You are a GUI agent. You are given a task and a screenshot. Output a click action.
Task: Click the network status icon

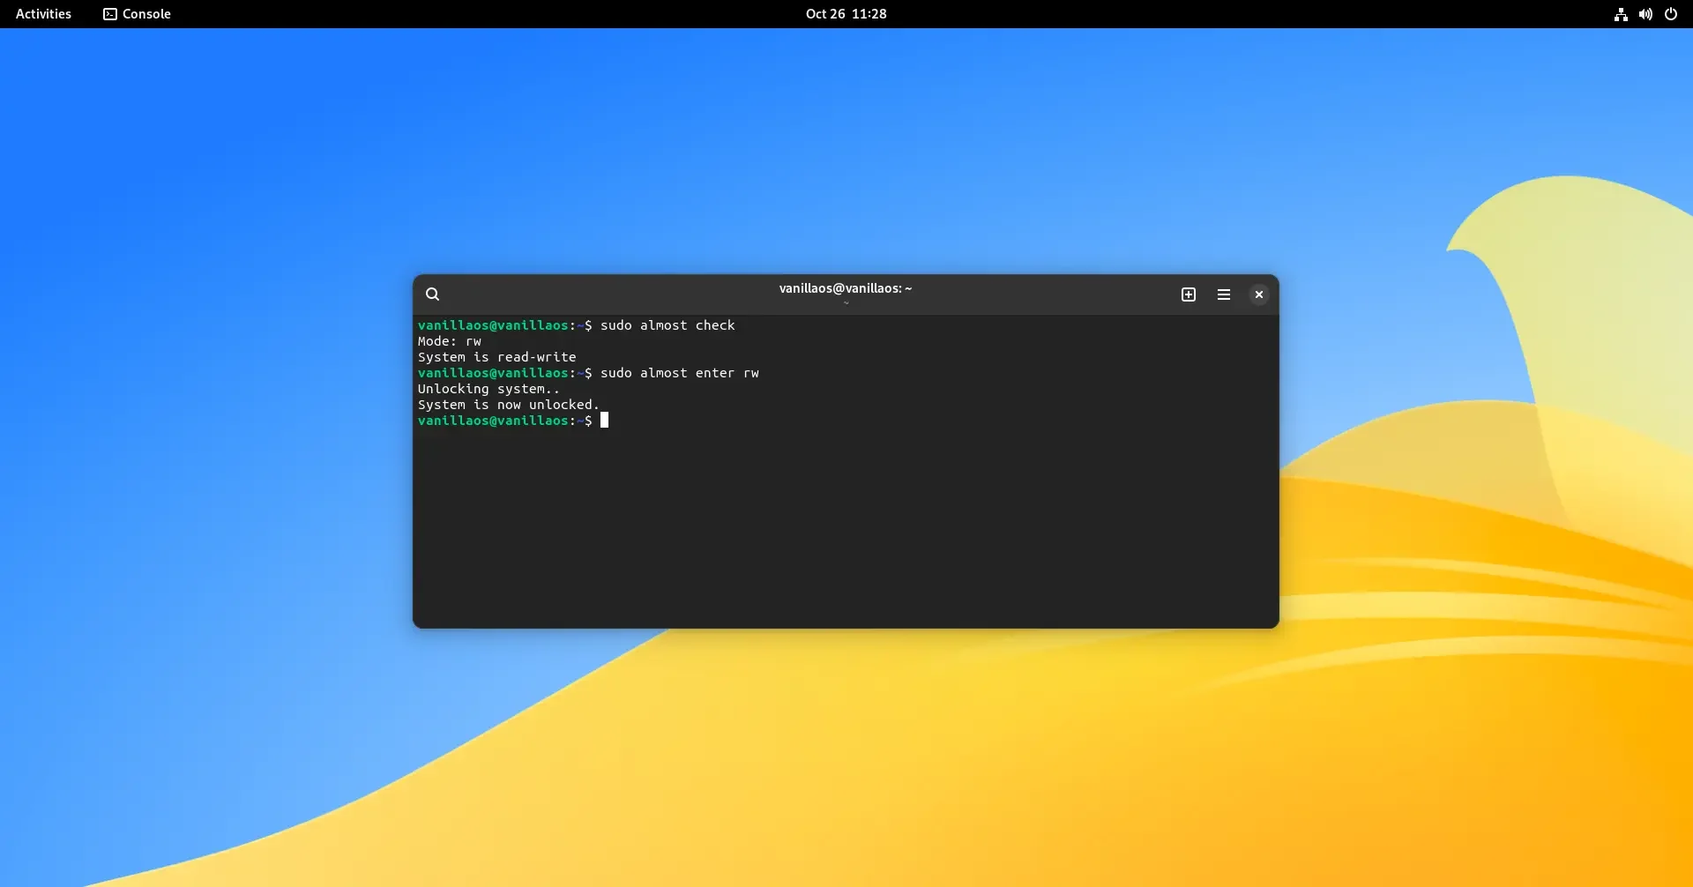click(x=1621, y=14)
